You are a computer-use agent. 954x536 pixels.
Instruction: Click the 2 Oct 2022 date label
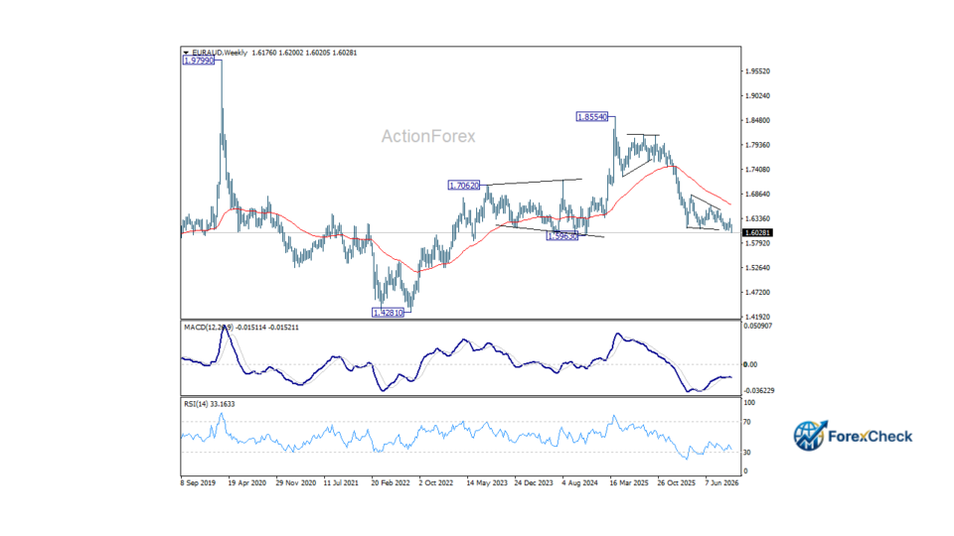pyautogui.click(x=436, y=483)
